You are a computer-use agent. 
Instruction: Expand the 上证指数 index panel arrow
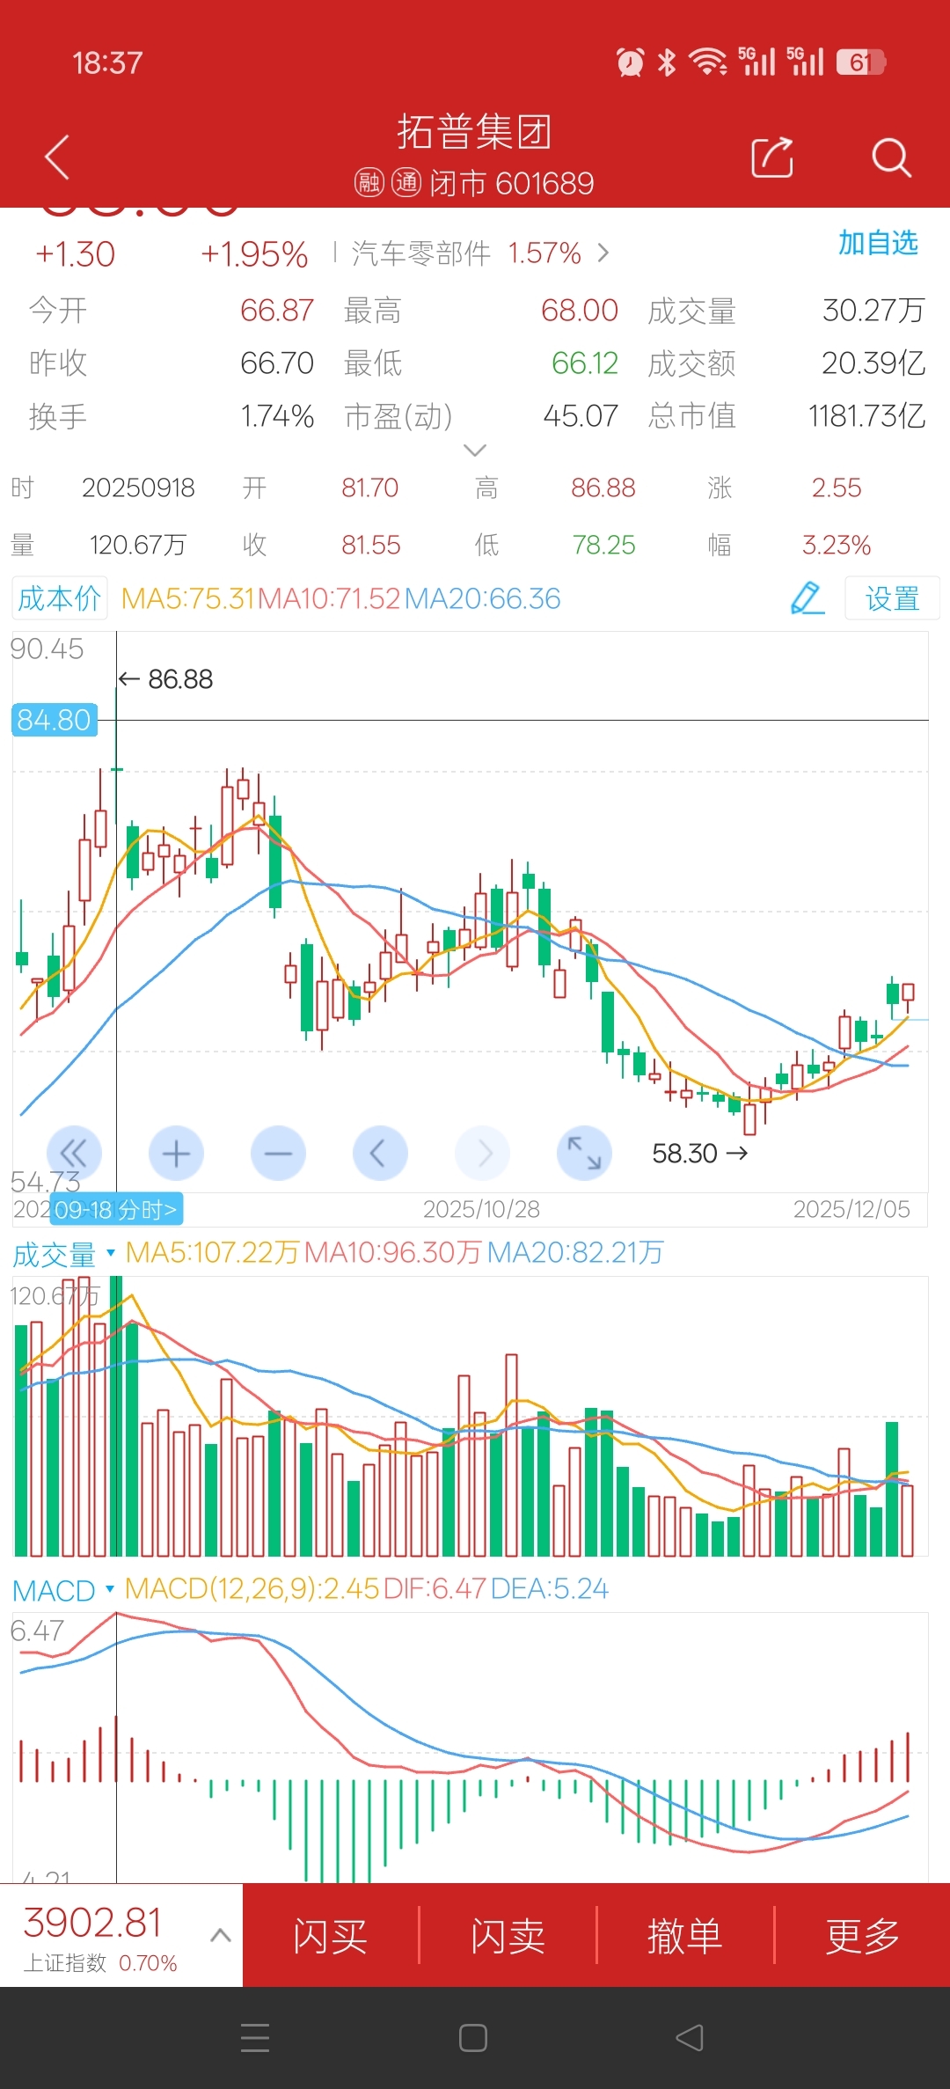(221, 1935)
